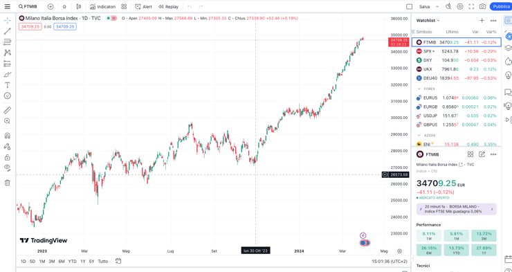Open indicator templates grid icon
Image resolution: width=512 pixels, height=272 pixels.
point(124,6)
